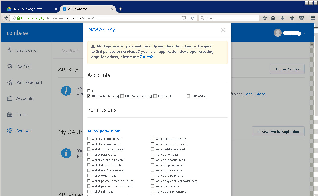318x196 pixels.
Task: Open Buy/Sell in the sidebar
Action: coord(19,66)
